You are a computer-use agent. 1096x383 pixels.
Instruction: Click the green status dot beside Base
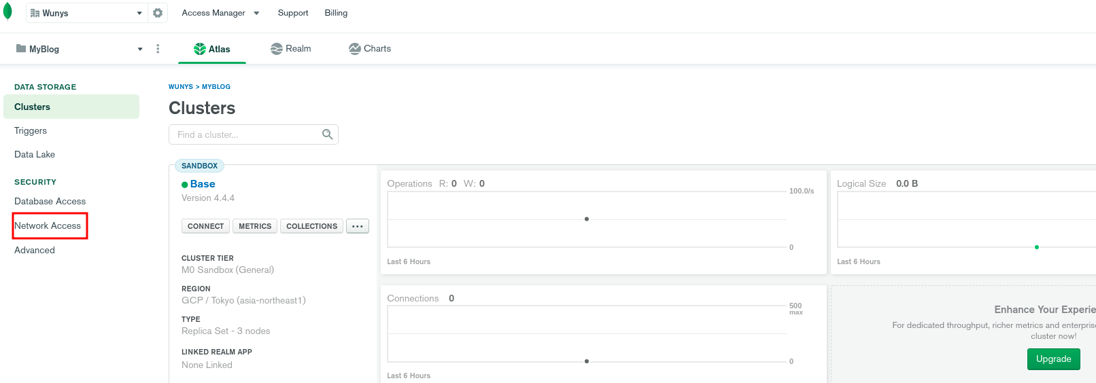[185, 185]
